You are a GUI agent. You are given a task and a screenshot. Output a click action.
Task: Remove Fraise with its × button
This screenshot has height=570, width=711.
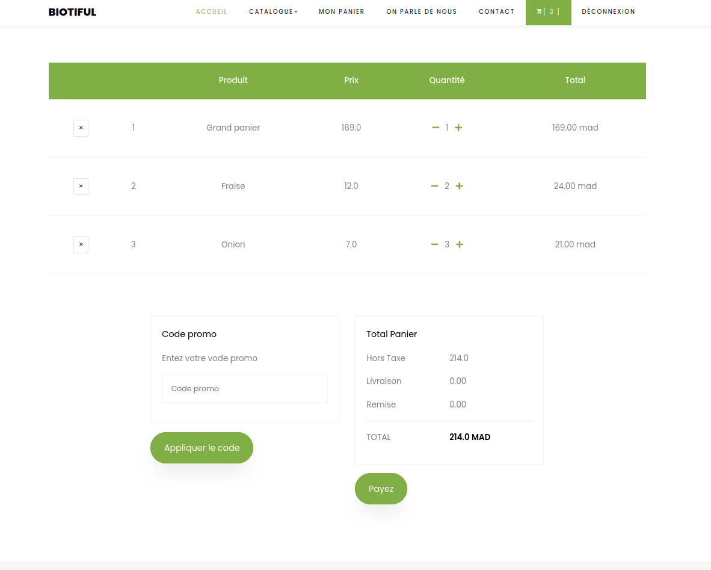81,186
